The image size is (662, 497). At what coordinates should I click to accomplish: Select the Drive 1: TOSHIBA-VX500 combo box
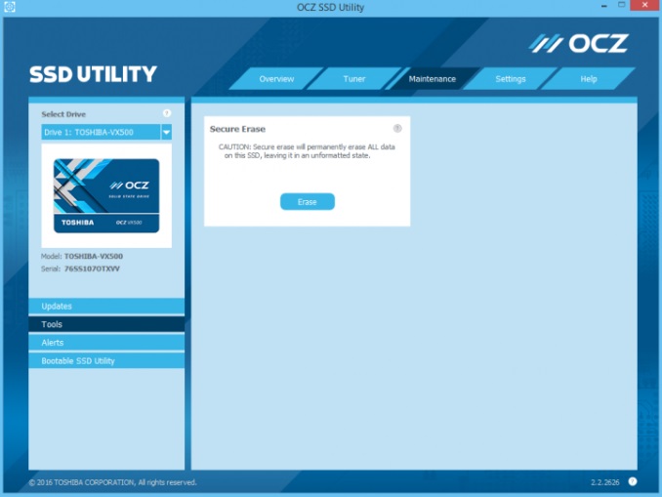[x=100, y=132]
